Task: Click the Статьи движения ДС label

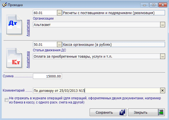Action: pyautogui.click(x=50, y=50)
